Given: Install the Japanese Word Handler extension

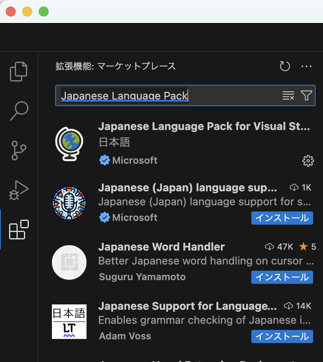Looking at the screenshot, I should 282,277.
